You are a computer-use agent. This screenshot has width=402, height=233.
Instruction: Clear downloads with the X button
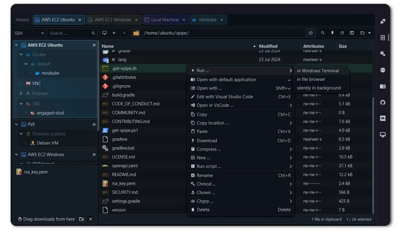coord(91,219)
